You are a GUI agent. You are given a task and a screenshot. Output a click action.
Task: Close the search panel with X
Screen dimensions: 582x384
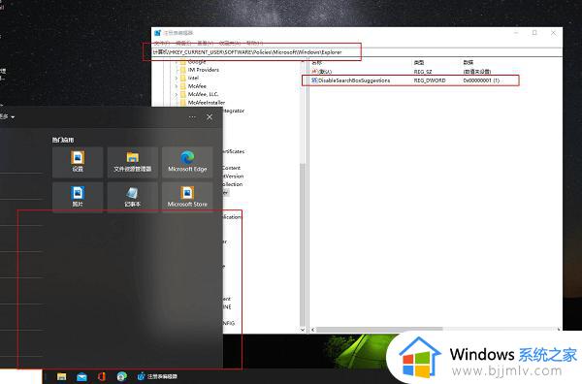[210, 117]
